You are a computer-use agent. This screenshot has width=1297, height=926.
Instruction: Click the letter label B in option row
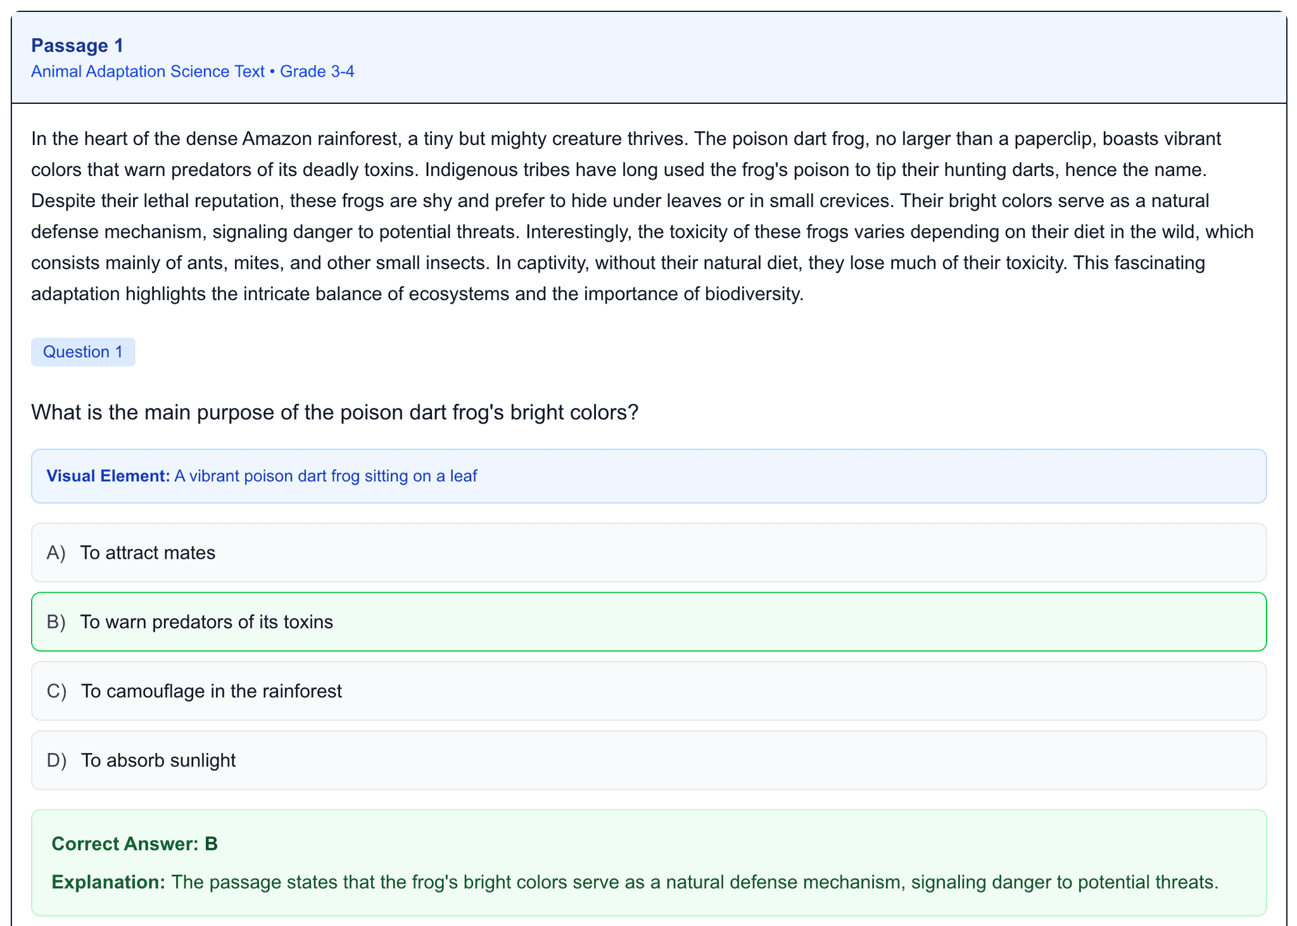pyautogui.click(x=56, y=621)
